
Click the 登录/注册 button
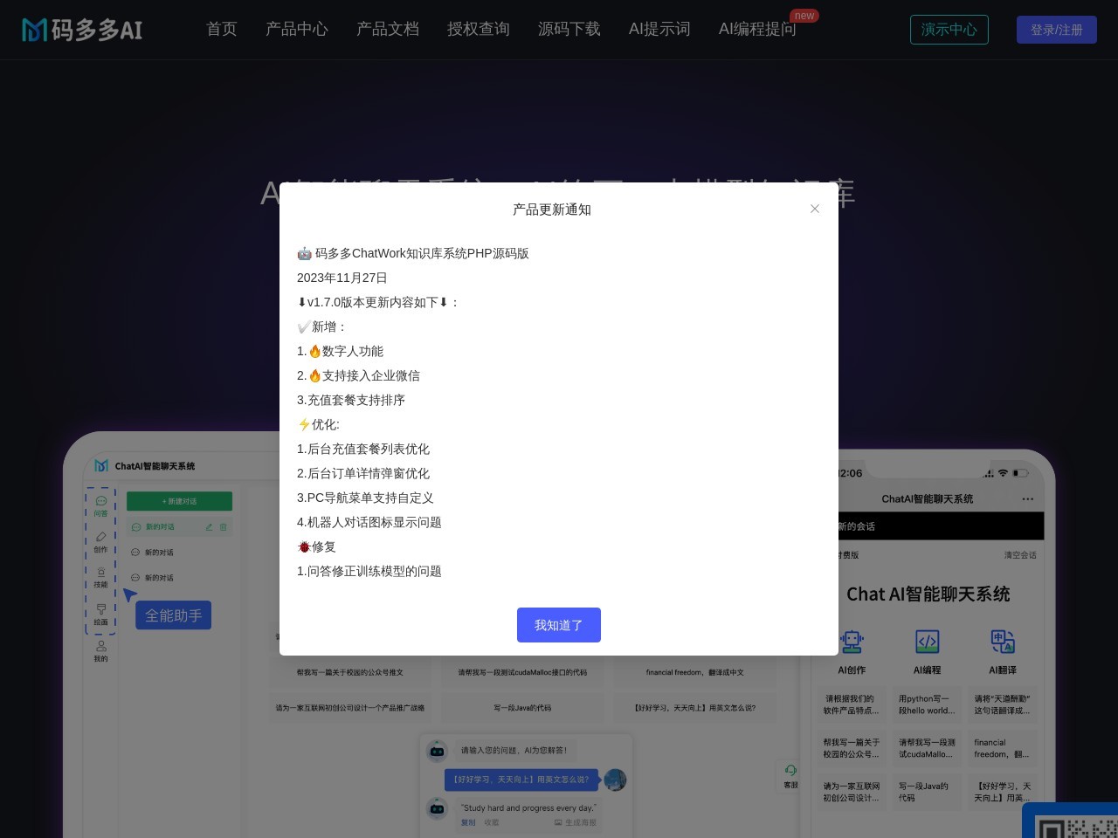(x=1057, y=30)
